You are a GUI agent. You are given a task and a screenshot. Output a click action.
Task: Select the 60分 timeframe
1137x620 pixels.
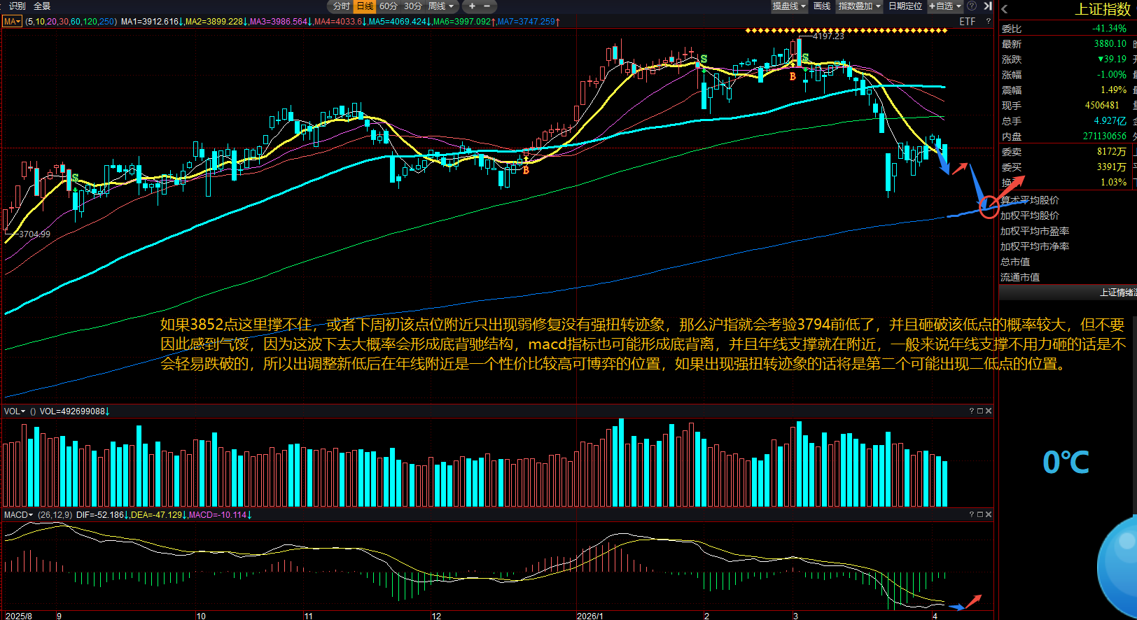389,6
